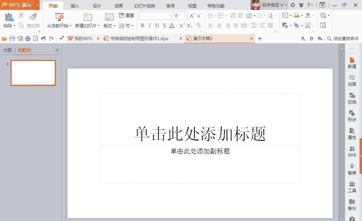Switch to the 插入 ribbon tab
Viewport: 362px width, 221px height.
[75, 5]
